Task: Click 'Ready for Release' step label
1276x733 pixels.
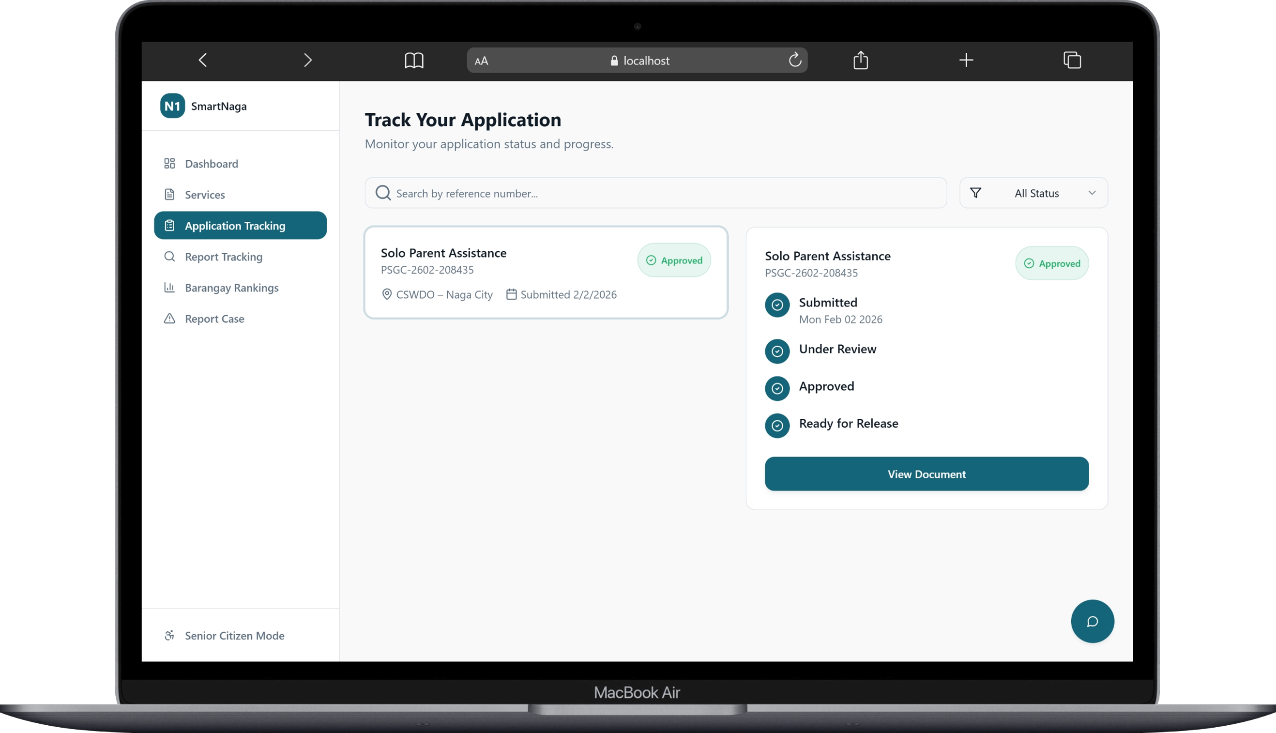Action: pos(849,424)
